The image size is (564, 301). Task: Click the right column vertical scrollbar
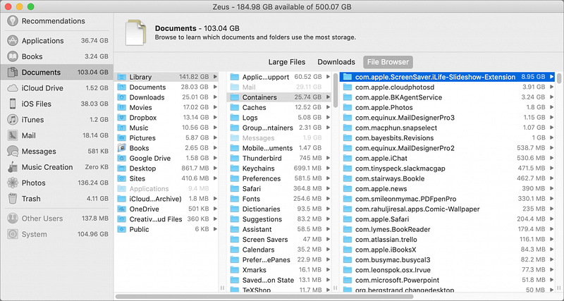click(x=559, y=78)
